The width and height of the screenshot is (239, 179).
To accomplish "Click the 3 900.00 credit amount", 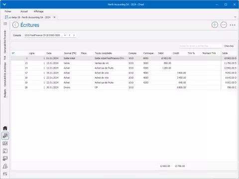I will (x=181, y=73).
